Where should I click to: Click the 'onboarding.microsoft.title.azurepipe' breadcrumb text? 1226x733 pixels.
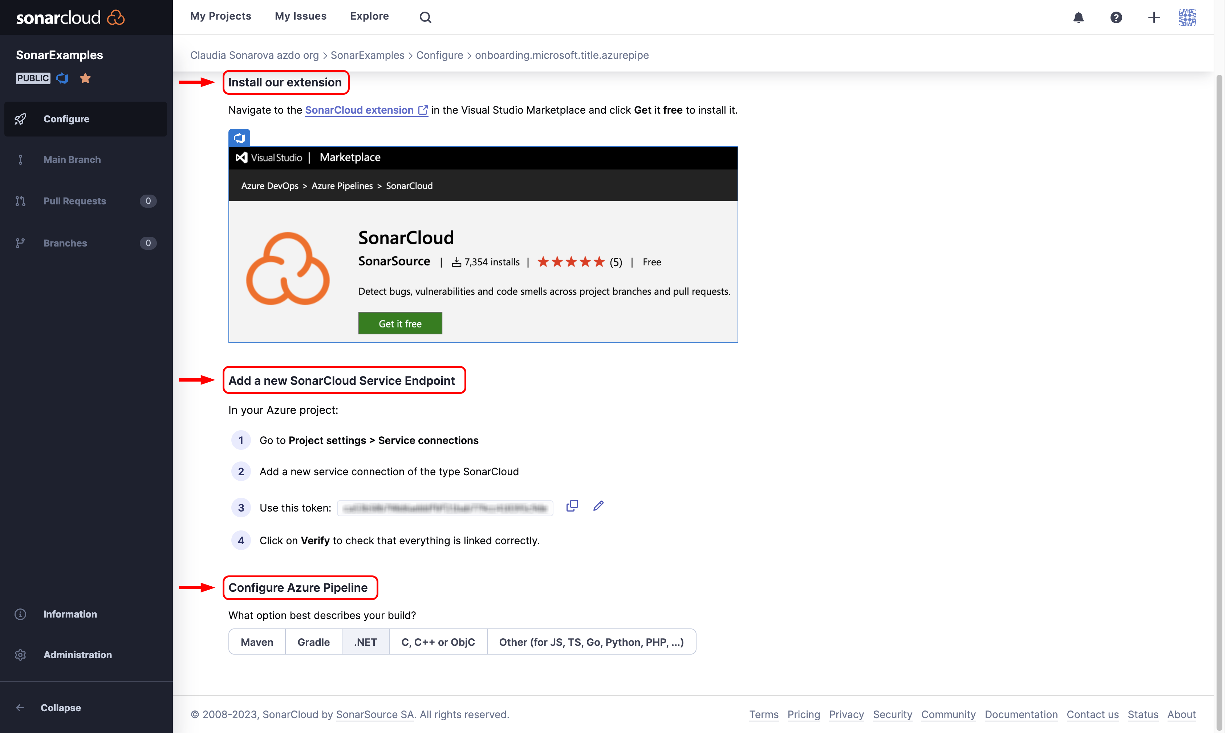click(562, 55)
